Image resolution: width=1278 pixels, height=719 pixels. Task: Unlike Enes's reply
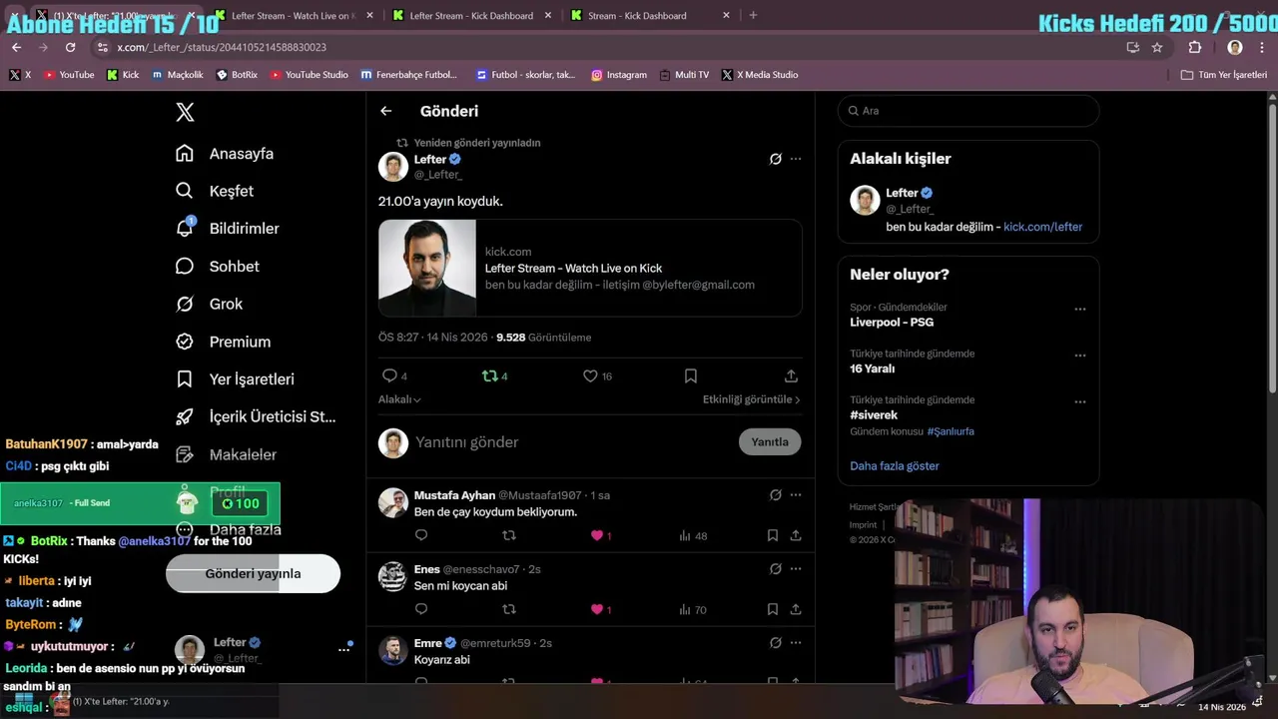(x=597, y=610)
